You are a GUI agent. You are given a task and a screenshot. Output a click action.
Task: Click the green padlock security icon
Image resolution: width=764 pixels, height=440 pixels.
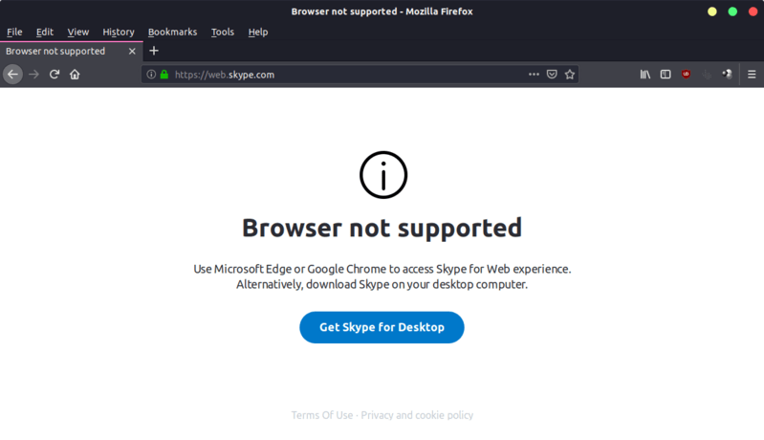(164, 75)
